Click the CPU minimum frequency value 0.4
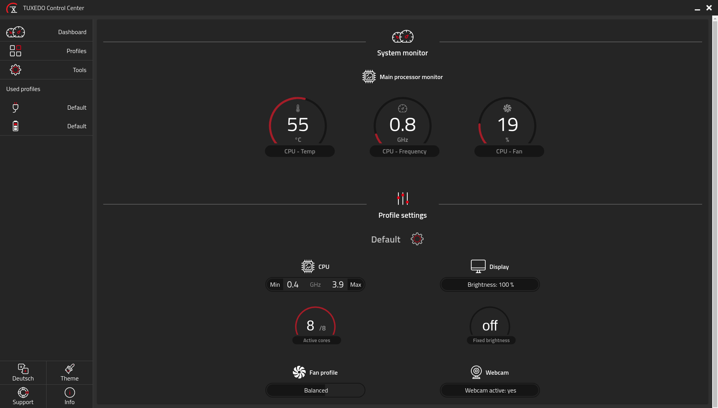Viewport: 718px width, 408px height. click(293, 284)
